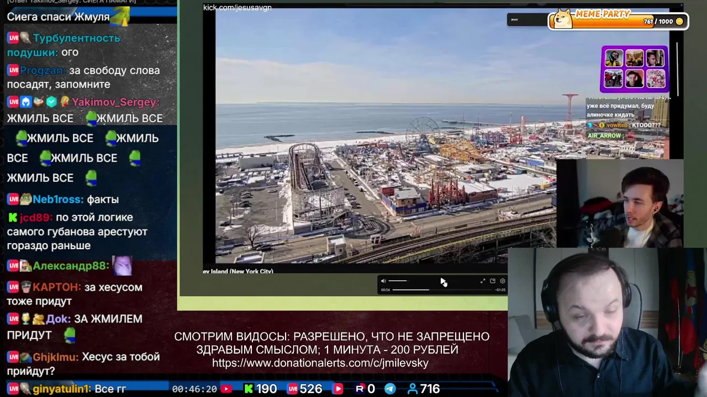Screen dimensions: 707x397
Task: Click username Ghjklmu in chat
Action: [x=56, y=357]
